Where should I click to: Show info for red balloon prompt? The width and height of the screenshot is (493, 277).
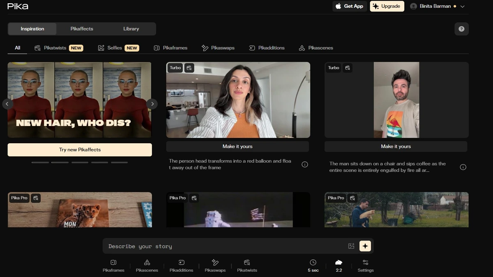(x=305, y=165)
